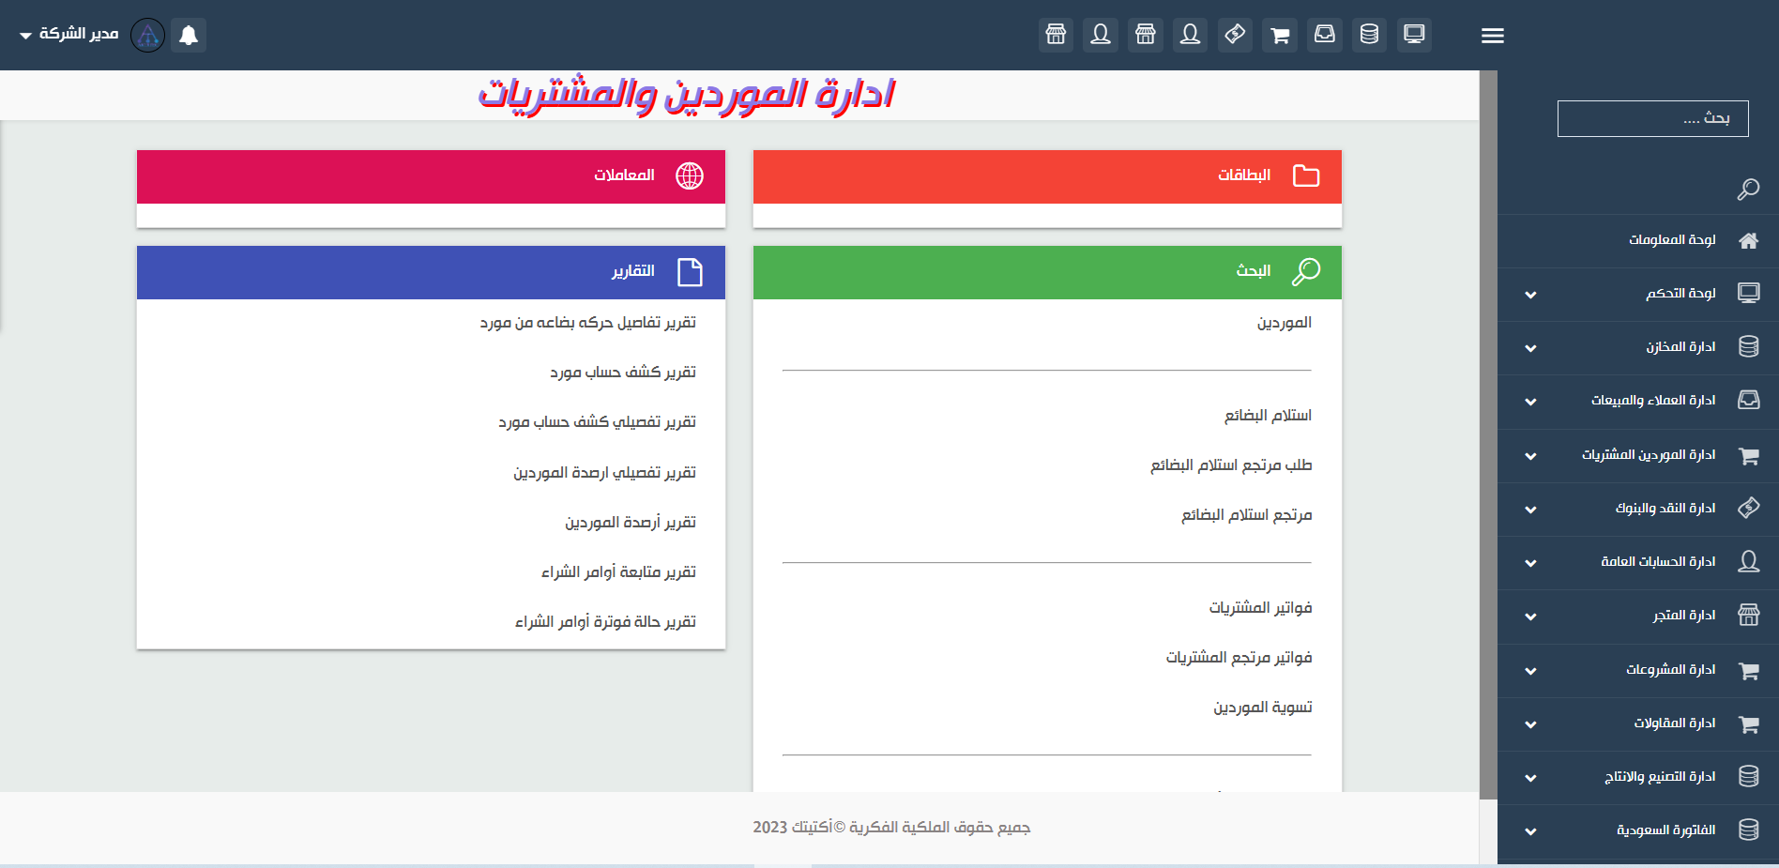The width and height of the screenshot is (1779, 868).
Task: Click the monitor icon in top toolbar
Action: tap(1414, 35)
